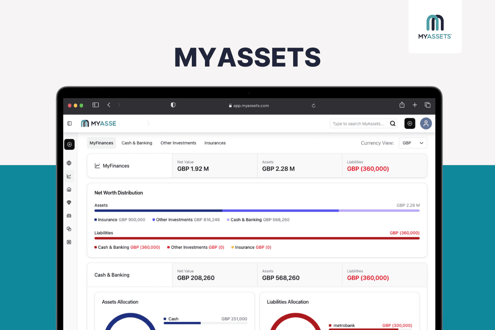Toggle the app sidebar panel icon beside the logo
495x330 pixels.
tap(70, 123)
